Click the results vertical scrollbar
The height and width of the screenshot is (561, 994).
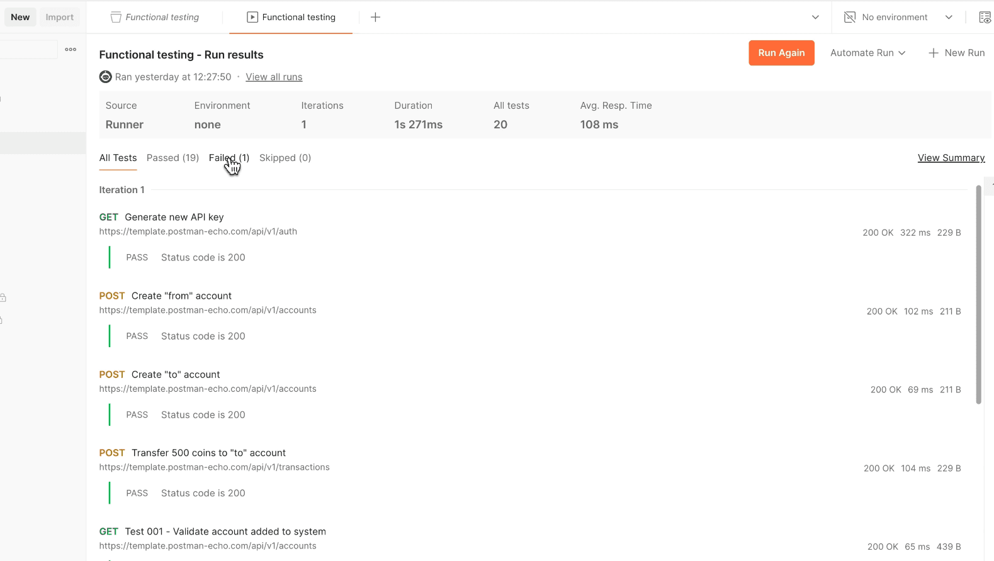(978, 294)
